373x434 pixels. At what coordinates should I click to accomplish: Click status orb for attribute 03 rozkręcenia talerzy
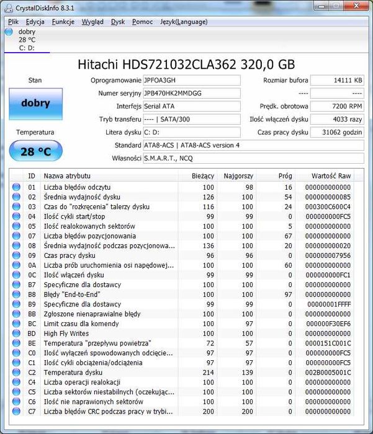coord(16,206)
